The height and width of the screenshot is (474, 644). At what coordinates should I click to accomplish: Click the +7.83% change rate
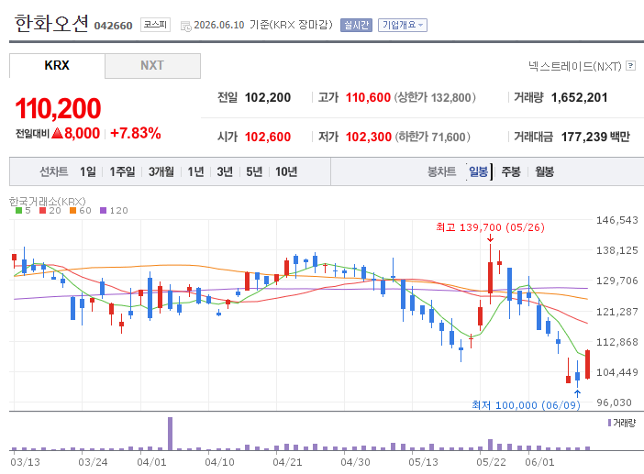pyautogui.click(x=136, y=133)
